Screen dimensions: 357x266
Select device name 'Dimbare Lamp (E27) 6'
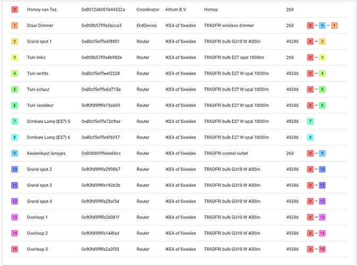48,137
